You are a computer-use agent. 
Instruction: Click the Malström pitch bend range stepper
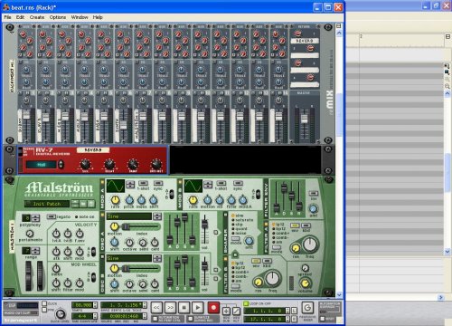(35, 251)
